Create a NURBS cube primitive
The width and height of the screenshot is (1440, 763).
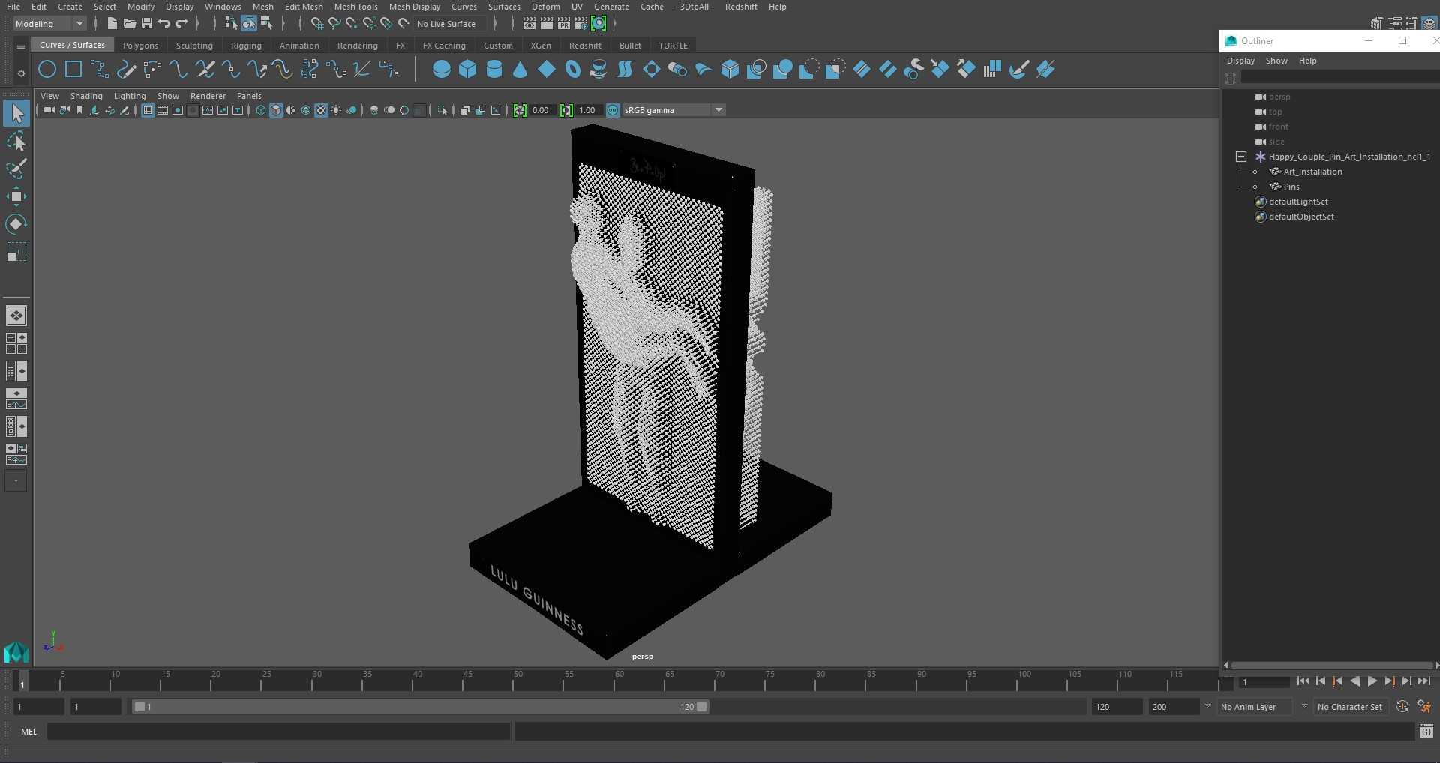(x=468, y=70)
